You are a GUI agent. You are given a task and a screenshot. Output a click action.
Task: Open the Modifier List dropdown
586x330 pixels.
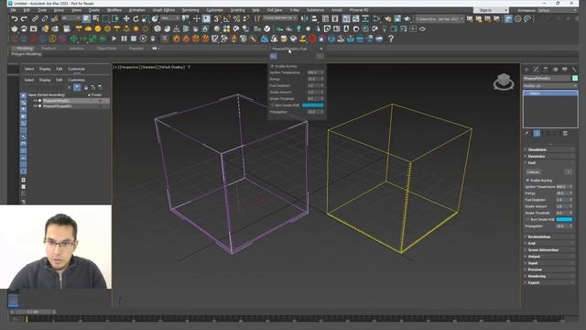pos(550,86)
